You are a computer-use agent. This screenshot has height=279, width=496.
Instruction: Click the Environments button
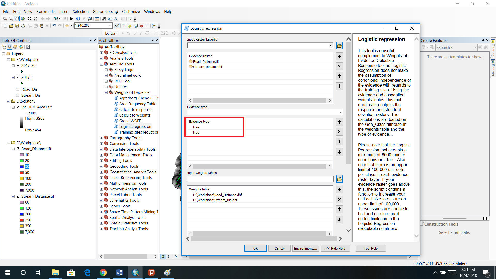[x=305, y=248]
